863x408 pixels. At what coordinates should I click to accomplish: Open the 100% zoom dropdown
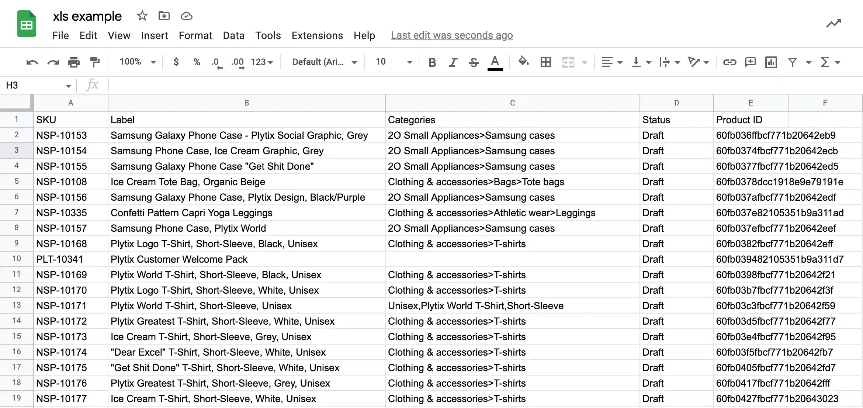(138, 62)
